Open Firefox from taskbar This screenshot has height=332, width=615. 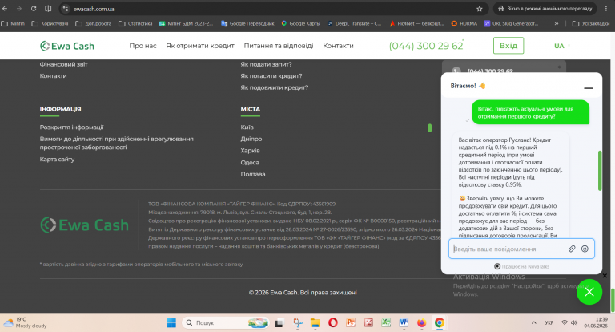(422, 322)
